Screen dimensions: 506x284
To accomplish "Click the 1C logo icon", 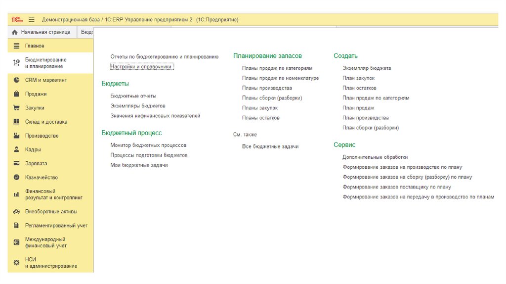I will [x=17, y=20].
